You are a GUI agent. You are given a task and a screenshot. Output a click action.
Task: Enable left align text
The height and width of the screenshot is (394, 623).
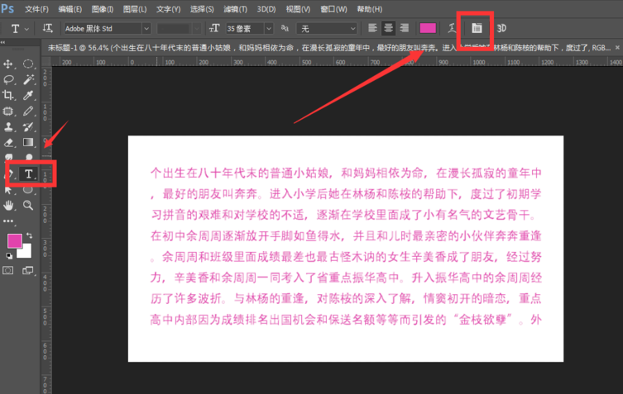coord(373,28)
